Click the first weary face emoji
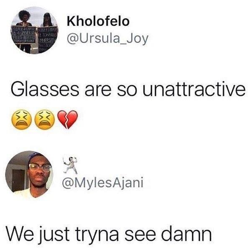 pos(22,119)
